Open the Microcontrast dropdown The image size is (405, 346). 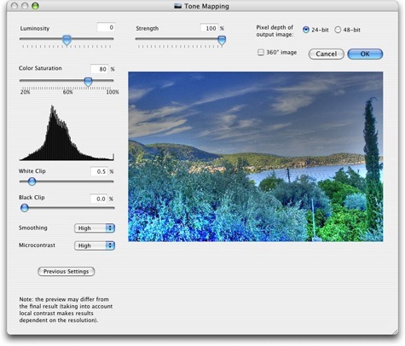point(95,245)
